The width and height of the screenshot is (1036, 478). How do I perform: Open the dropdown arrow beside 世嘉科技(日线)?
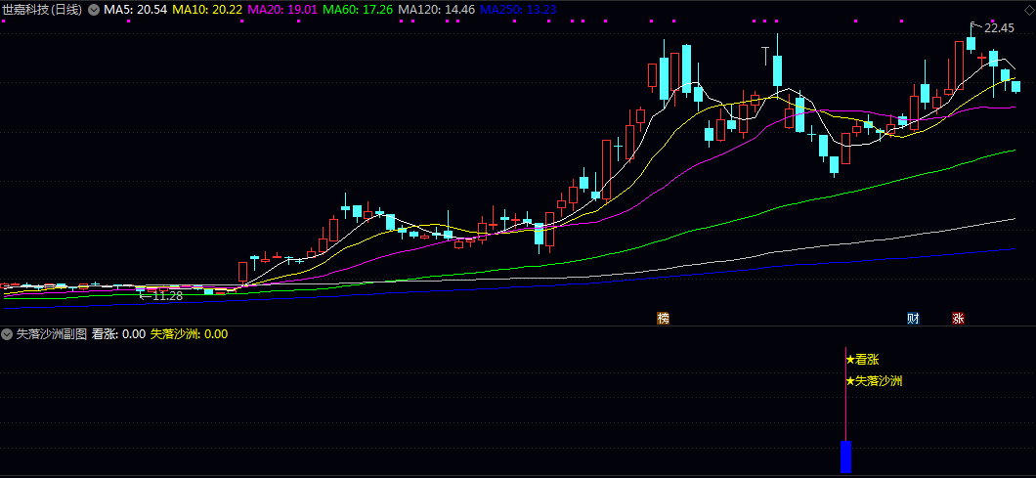point(93,10)
